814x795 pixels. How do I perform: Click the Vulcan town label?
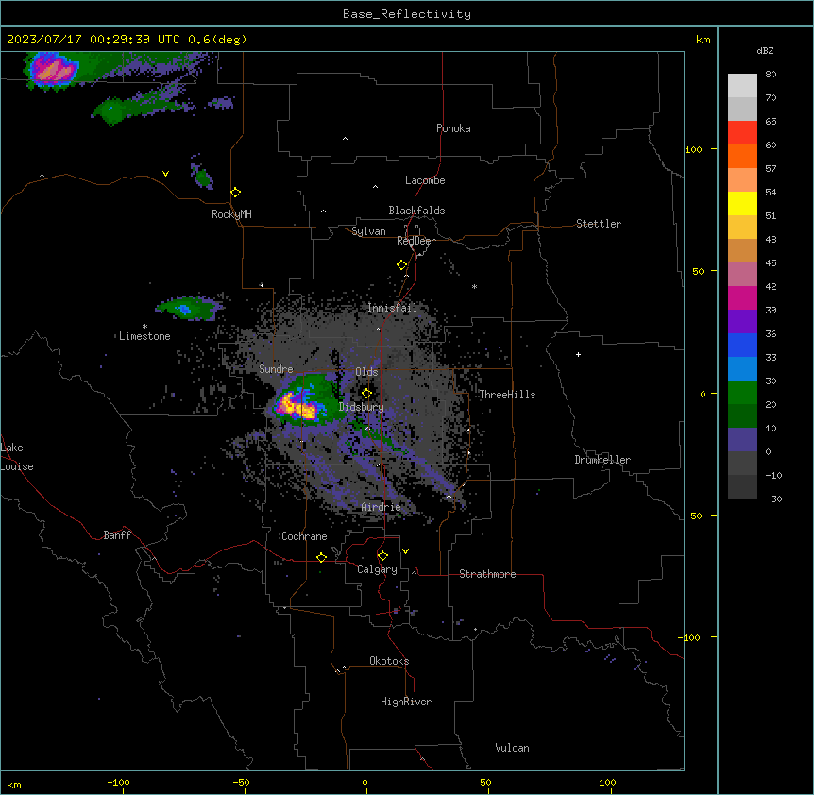tap(512, 748)
